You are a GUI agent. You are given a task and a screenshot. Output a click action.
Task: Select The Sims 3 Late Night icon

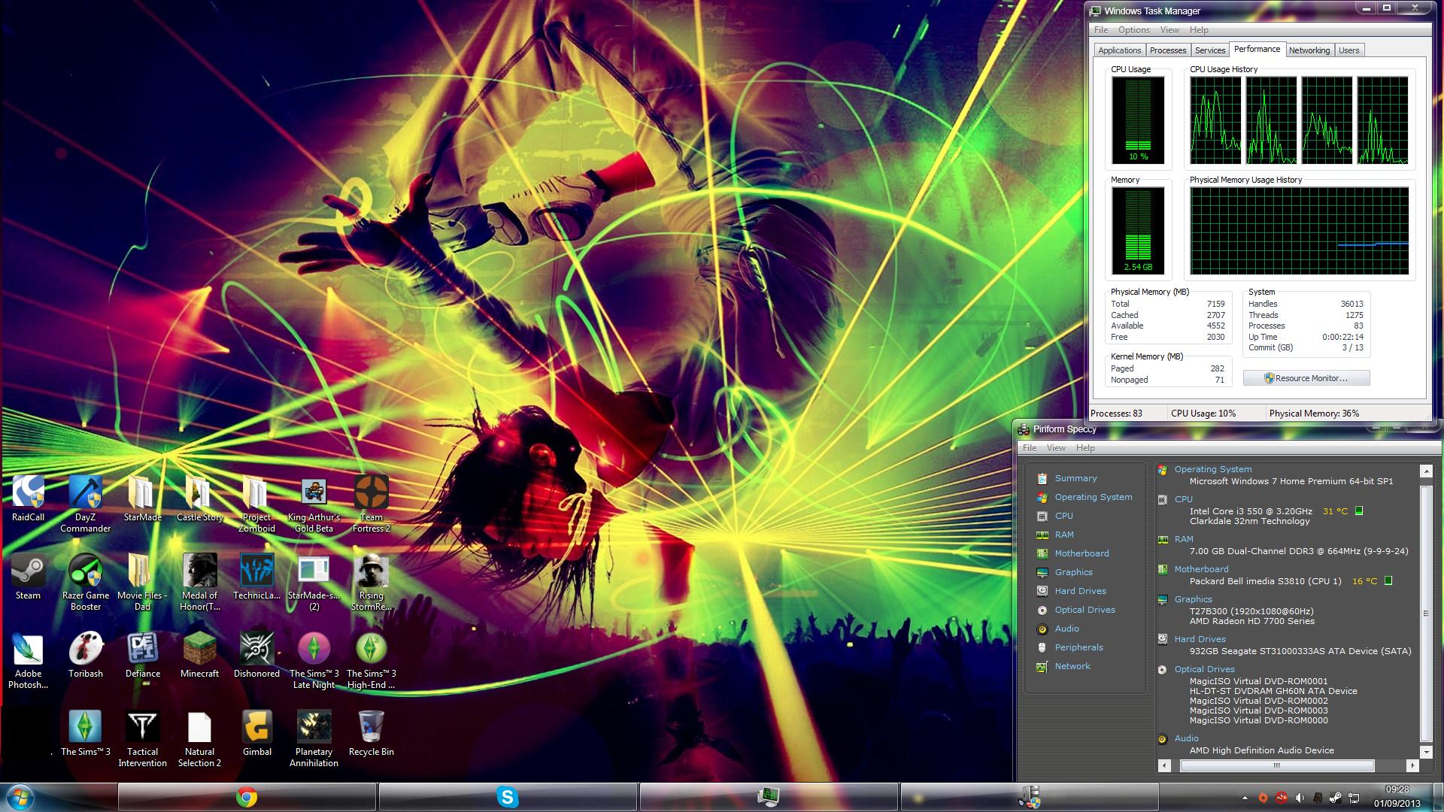coord(314,660)
